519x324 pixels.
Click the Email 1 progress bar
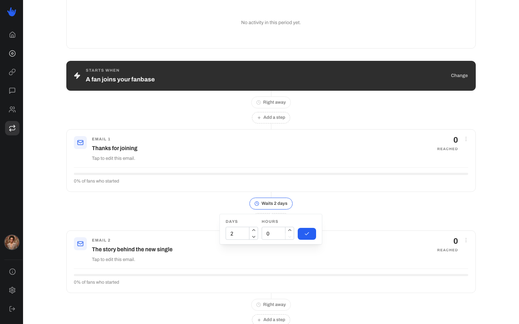[271, 174]
